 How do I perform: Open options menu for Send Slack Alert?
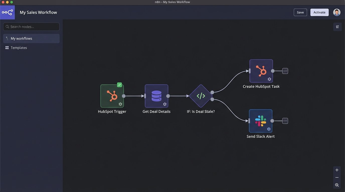285,120
